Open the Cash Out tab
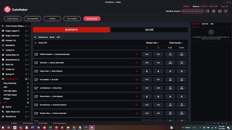232x130 pixels. coord(205,24)
